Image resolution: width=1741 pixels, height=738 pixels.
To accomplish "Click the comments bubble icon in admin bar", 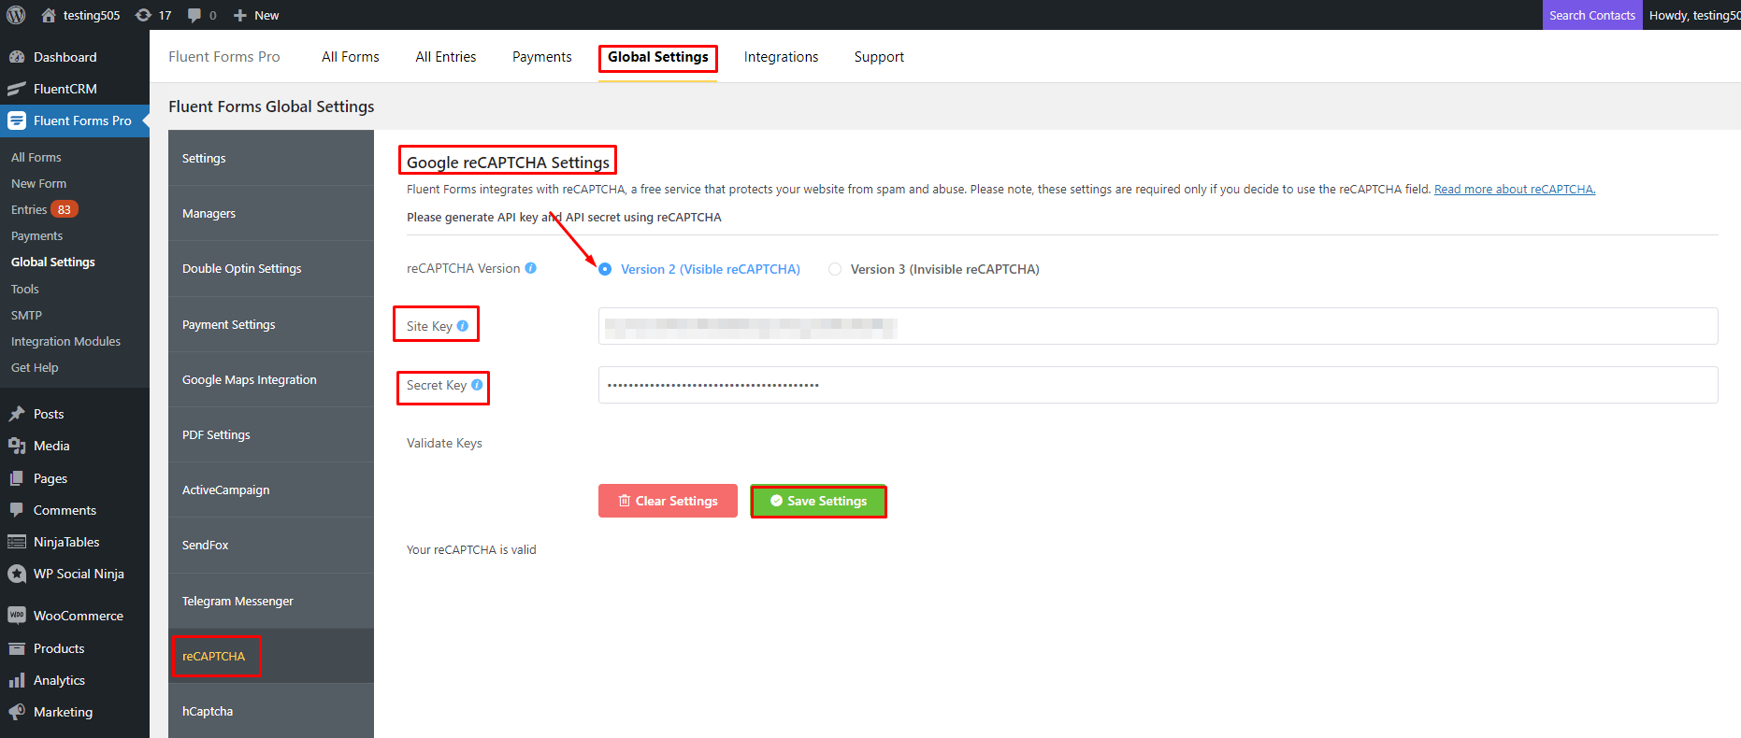I will click(x=194, y=15).
